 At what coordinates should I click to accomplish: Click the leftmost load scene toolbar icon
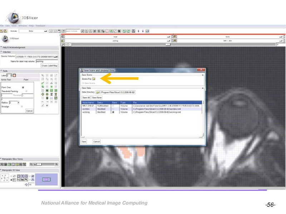tap(1, 31)
